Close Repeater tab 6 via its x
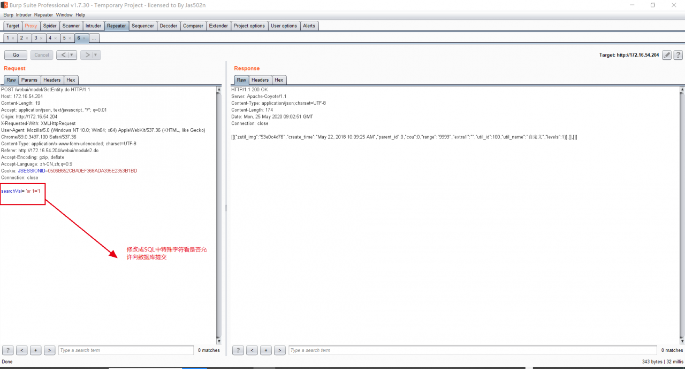The height and width of the screenshot is (369, 685). (83, 38)
